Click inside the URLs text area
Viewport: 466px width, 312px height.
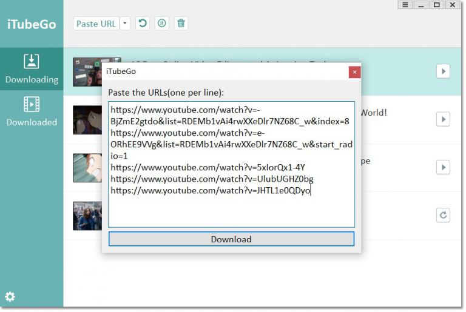231,164
